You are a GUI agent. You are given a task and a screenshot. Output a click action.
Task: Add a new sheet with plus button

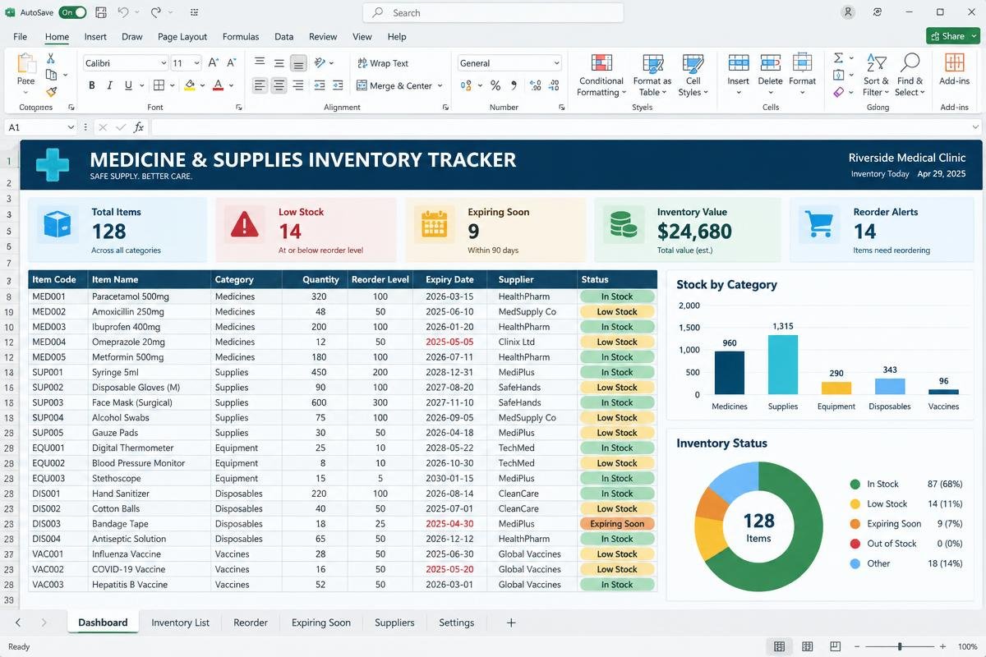point(511,623)
